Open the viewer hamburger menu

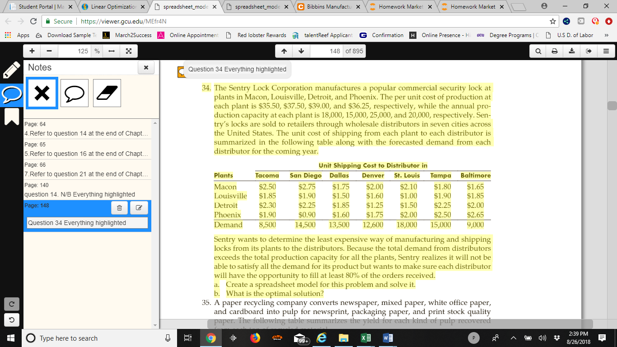pyautogui.click(x=605, y=51)
